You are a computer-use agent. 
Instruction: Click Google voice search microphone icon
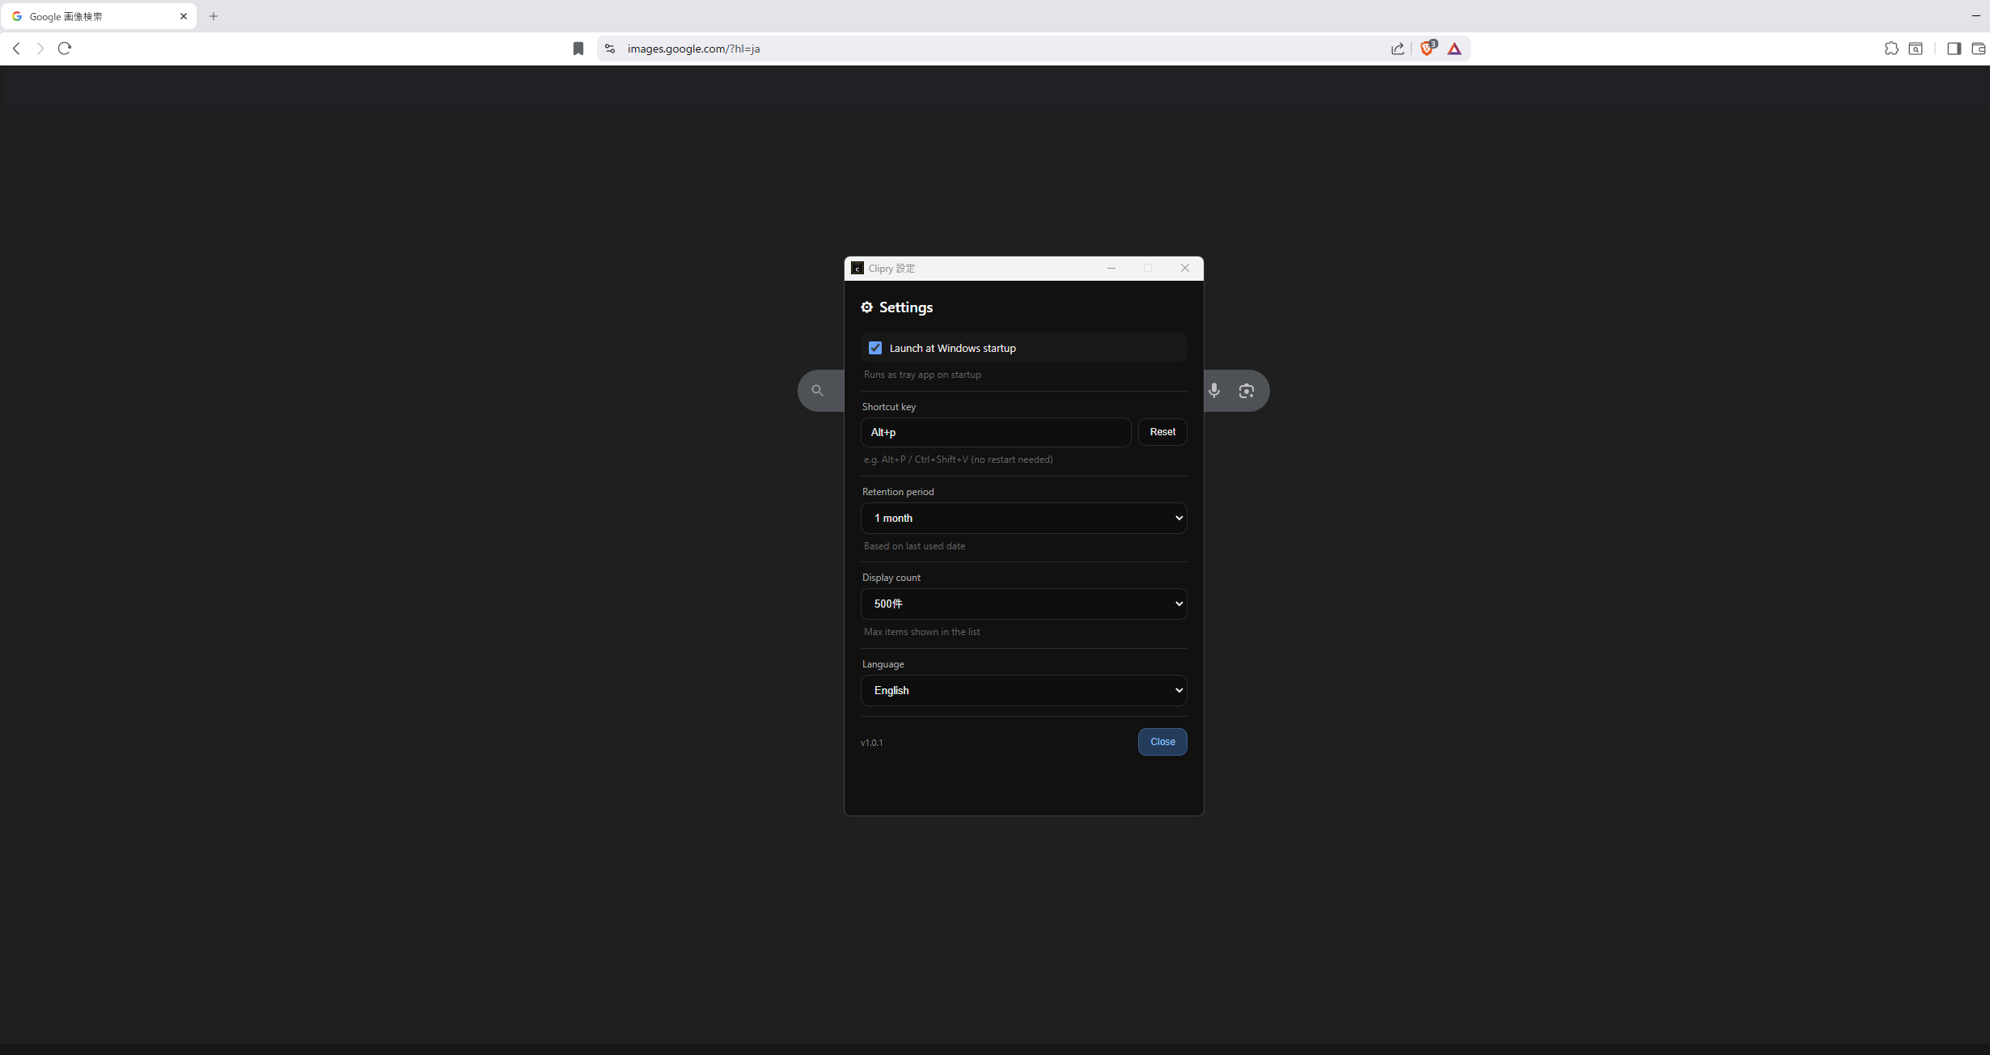pyautogui.click(x=1214, y=391)
